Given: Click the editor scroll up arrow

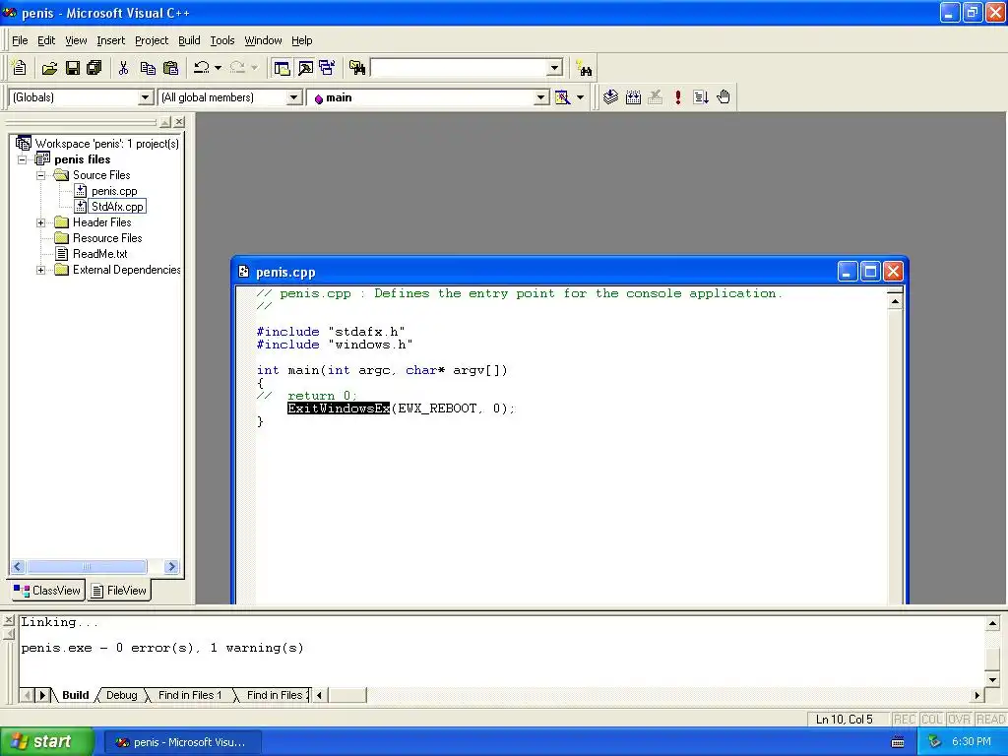Looking at the screenshot, I should pos(895,301).
